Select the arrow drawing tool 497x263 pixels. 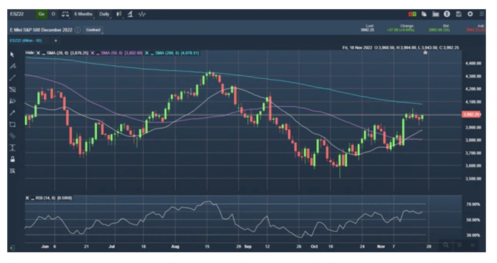point(12,113)
